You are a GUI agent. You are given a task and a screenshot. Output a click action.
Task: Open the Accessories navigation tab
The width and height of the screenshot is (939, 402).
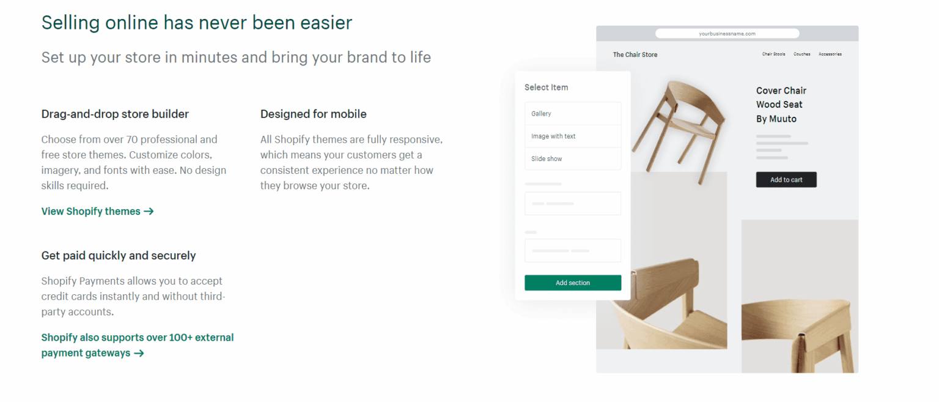point(830,54)
